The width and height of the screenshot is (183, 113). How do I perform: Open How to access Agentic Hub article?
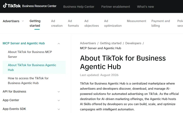point(28,81)
